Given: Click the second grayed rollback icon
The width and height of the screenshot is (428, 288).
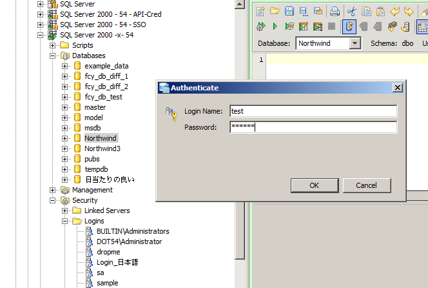Looking at the screenshot, I should (378, 26).
